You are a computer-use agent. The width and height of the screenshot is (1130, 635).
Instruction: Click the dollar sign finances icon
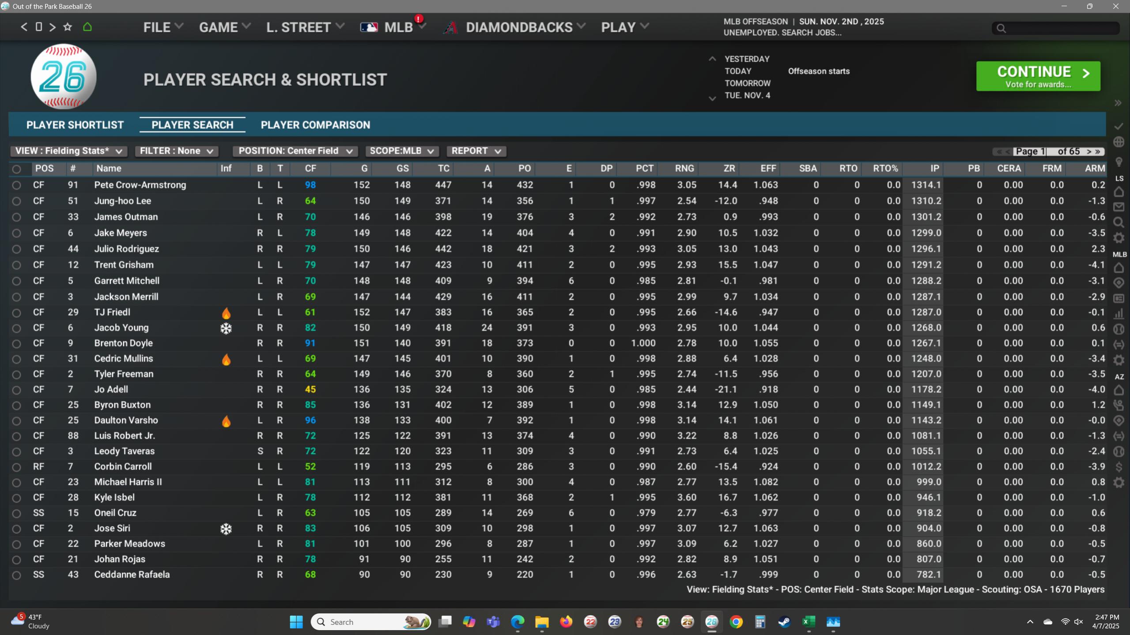[1119, 466]
